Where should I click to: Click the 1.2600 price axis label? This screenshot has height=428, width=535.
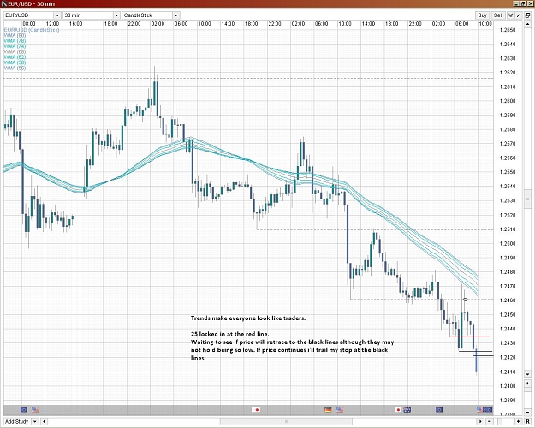(508, 101)
